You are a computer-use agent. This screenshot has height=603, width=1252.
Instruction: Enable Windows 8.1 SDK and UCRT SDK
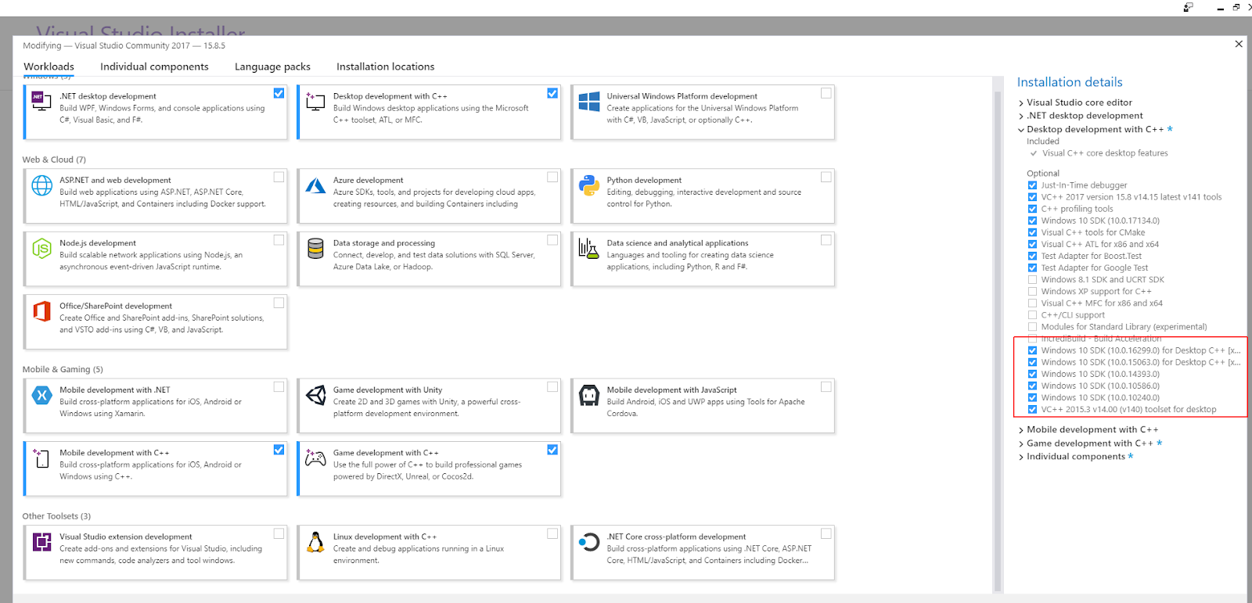(1032, 280)
